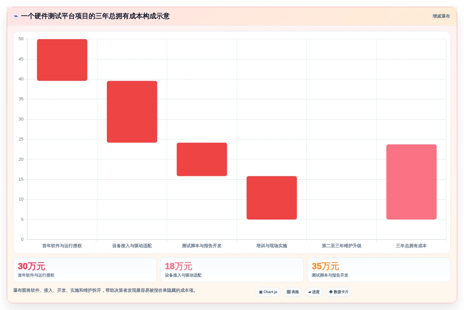
Task: Click the 测试脚本与报告开发 caption under 35万元
Action: pos(330,275)
